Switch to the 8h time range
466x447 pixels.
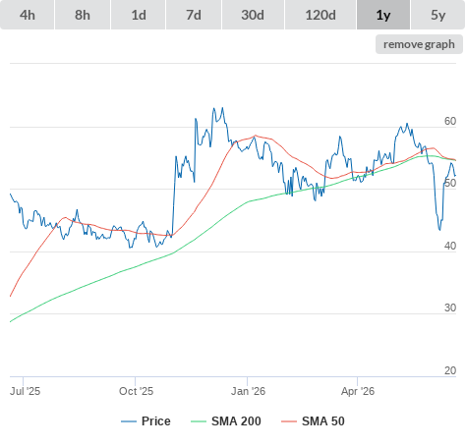coord(83,15)
